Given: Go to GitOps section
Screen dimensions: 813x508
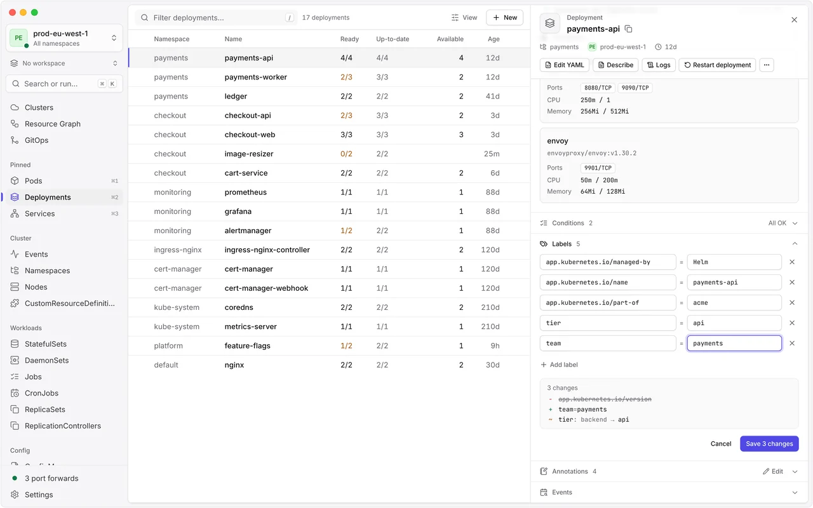Looking at the screenshot, I should [64, 141].
